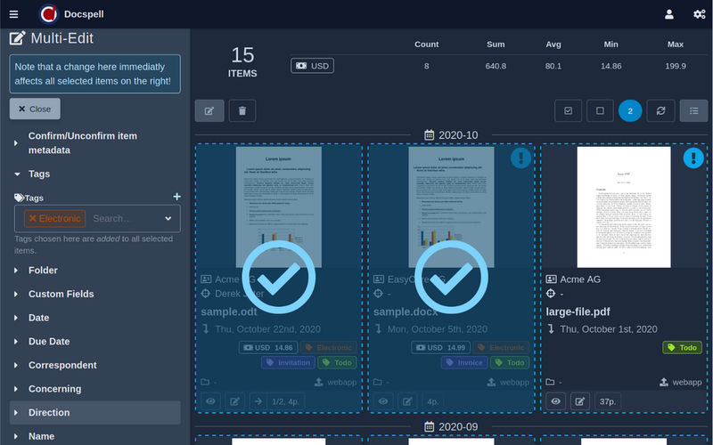Click the 37p. page count label
The image size is (713, 445).
pyautogui.click(x=608, y=401)
